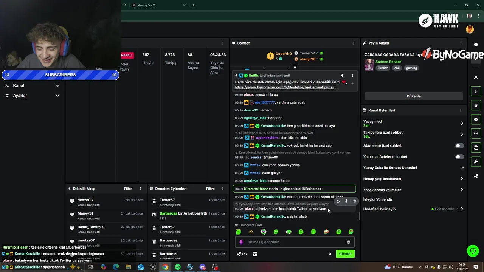This screenshot has width=484, height=272.
Task: Open the chat settings gear beside Gönder
Action: 330,254
